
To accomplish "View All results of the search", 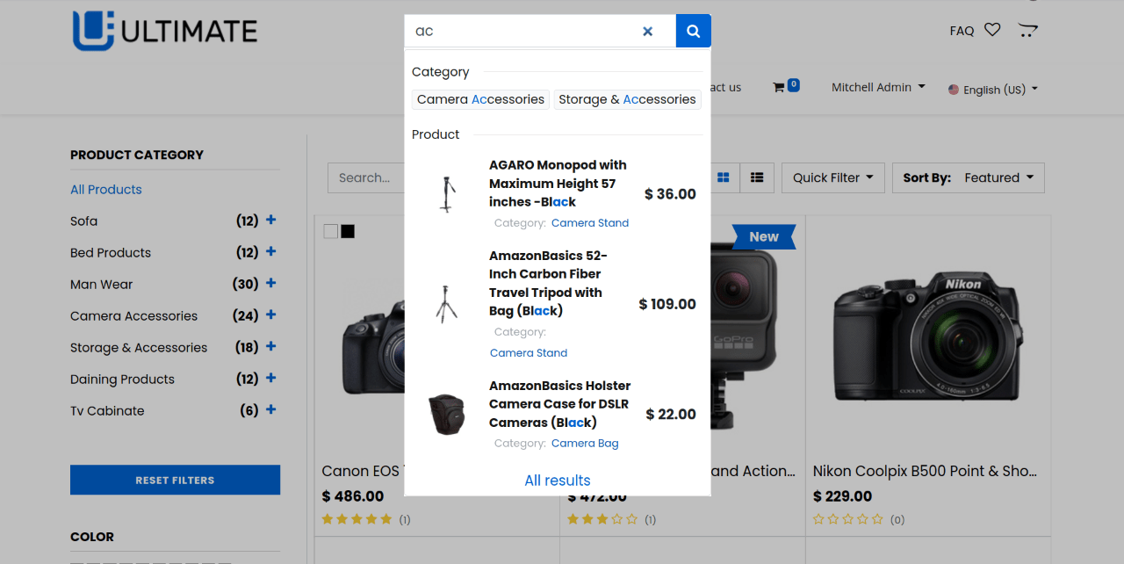I will (558, 481).
